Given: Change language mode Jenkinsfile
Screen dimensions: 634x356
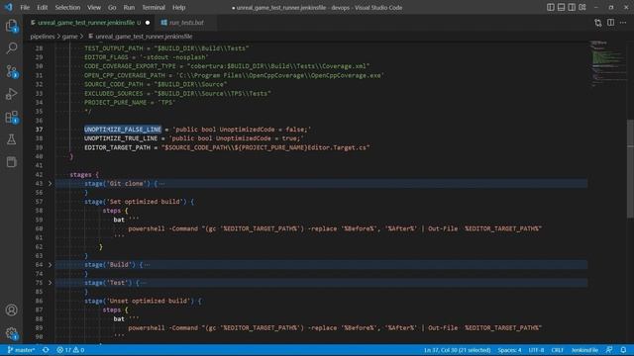Looking at the screenshot, I should pos(584,350).
